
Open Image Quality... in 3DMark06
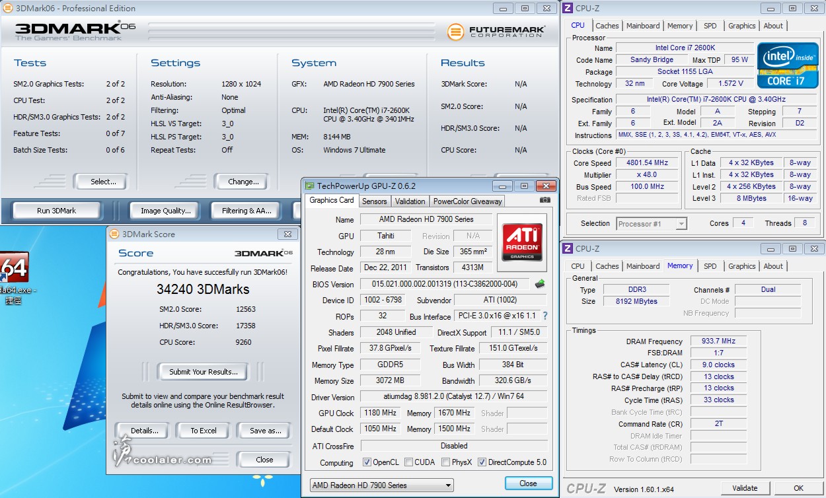[x=166, y=211]
